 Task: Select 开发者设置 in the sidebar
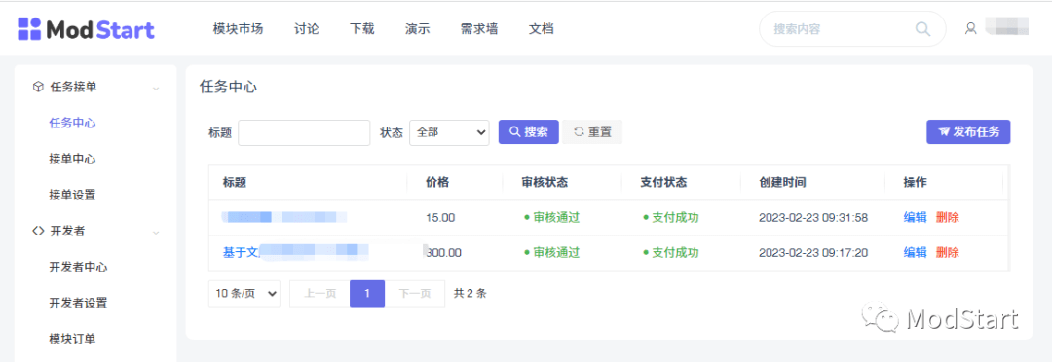[79, 303]
